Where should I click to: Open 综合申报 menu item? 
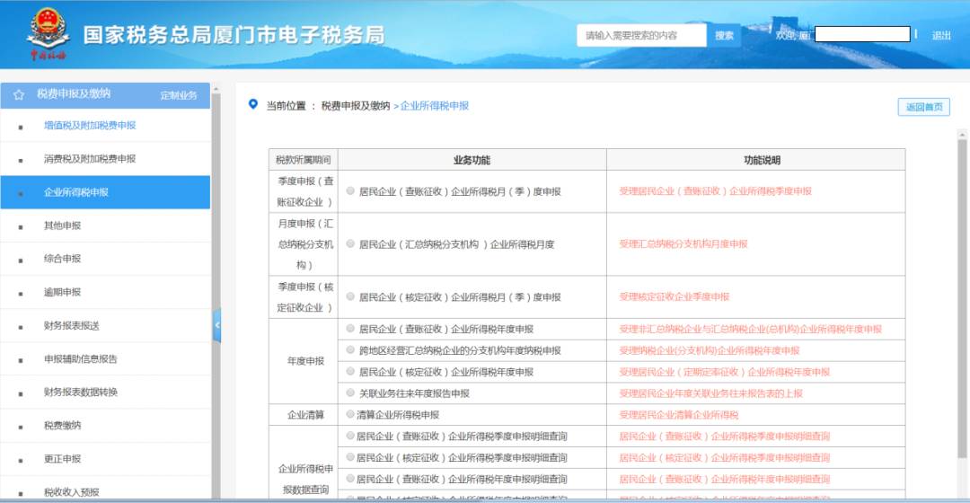(x=105, y=259)
